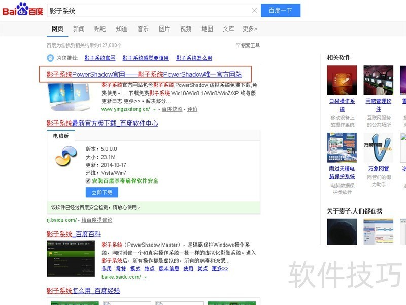
Task: Open the 知道 tab
Action: (x=121, y=29)
